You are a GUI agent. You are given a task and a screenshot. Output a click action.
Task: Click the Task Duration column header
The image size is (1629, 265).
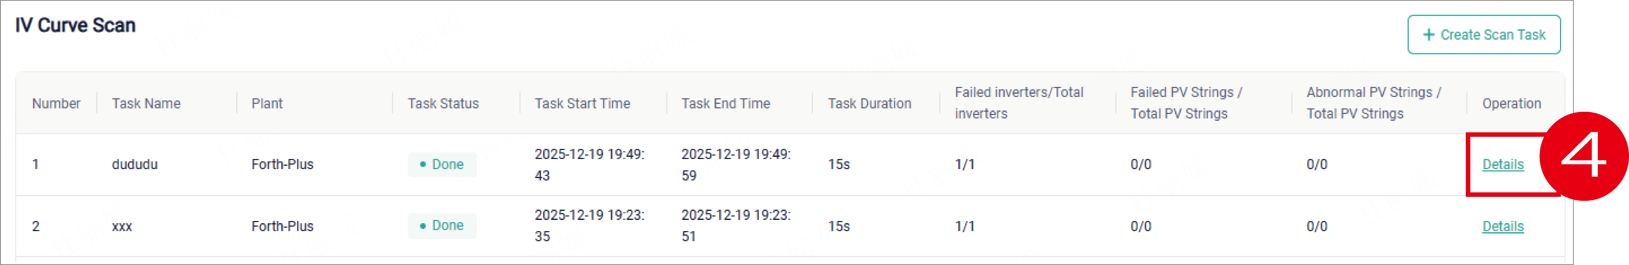870,103
